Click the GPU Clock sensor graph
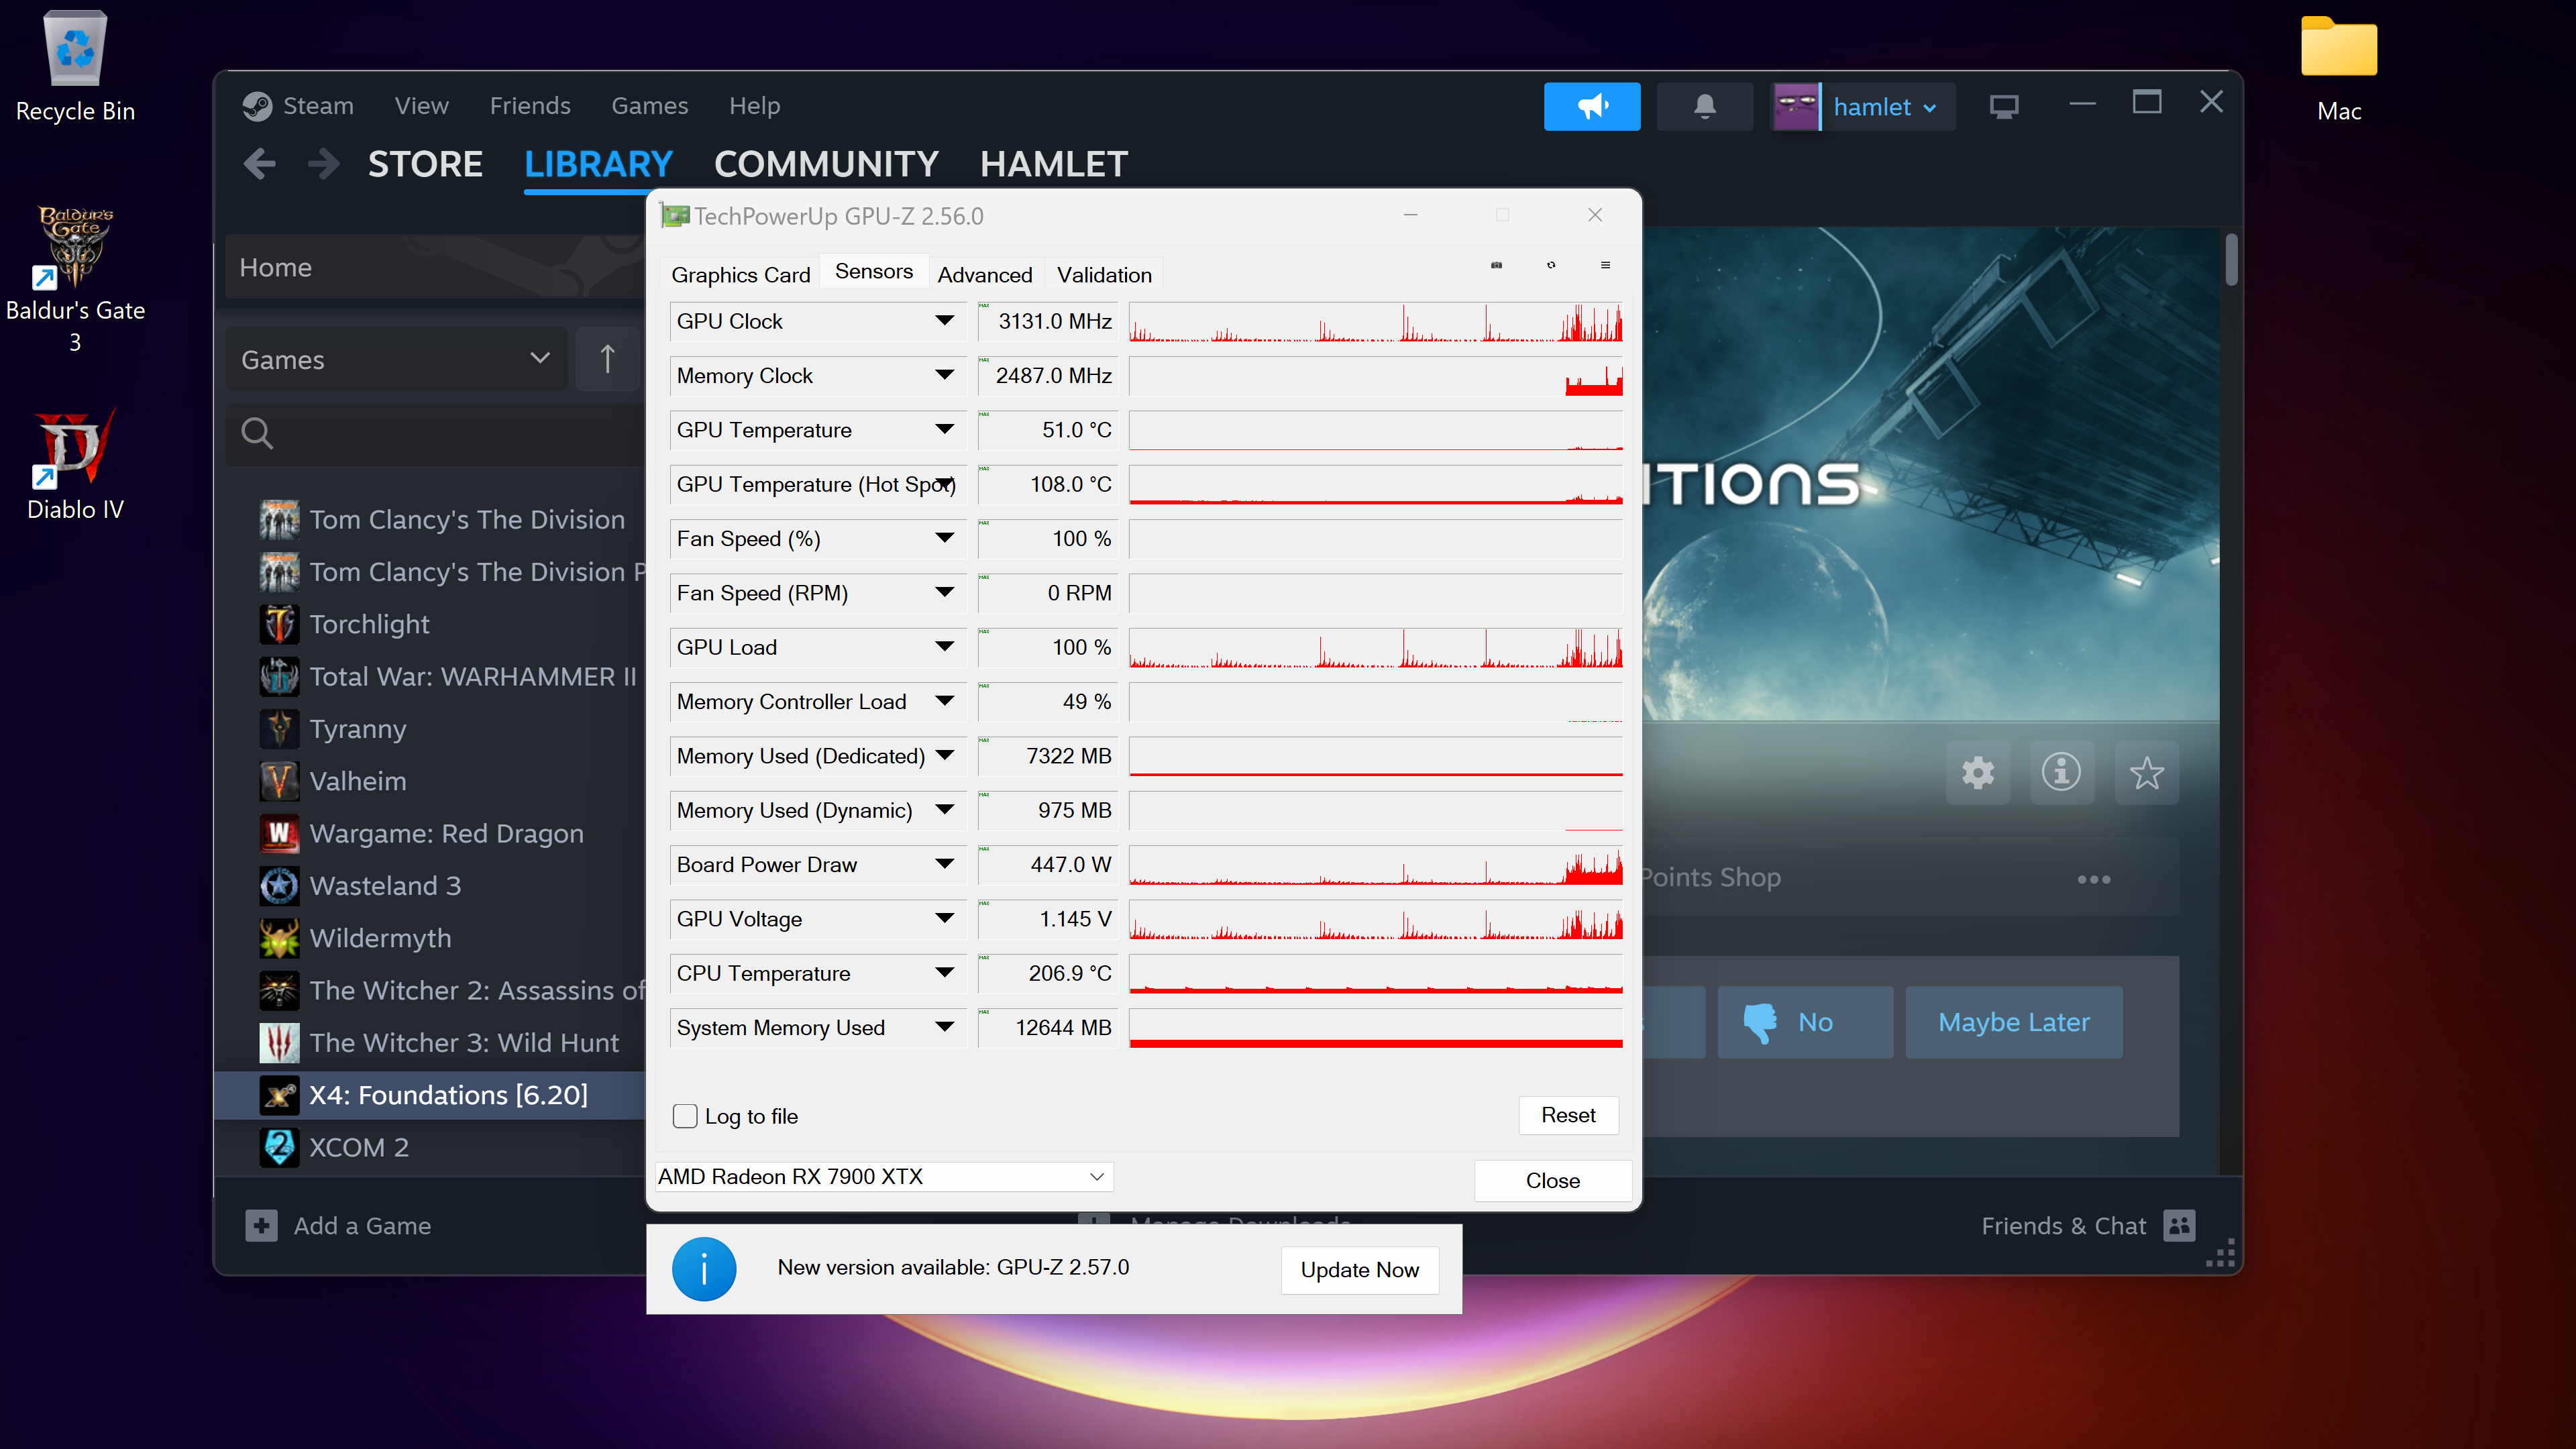 (1375, 321)
